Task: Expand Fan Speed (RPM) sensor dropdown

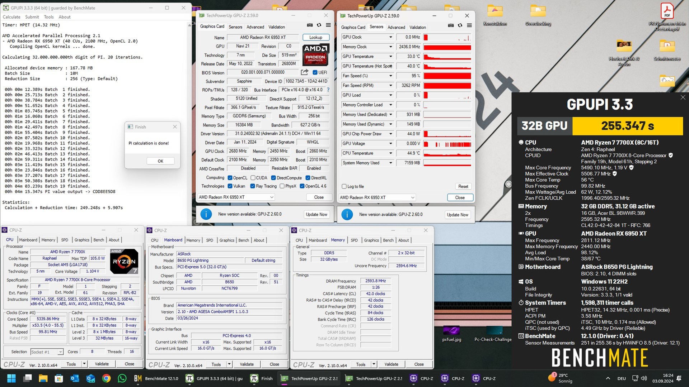Action: [391, 86]
